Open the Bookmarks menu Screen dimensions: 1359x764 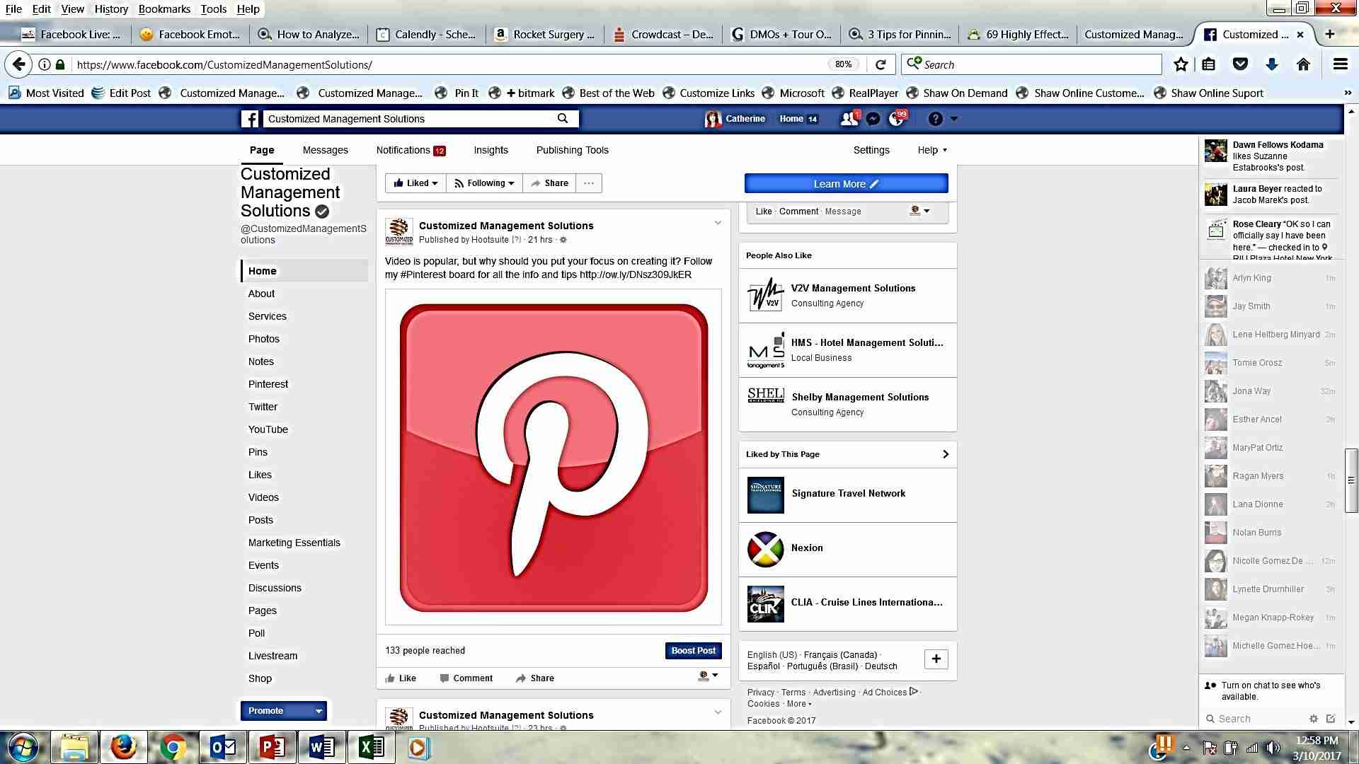[164, 9]
